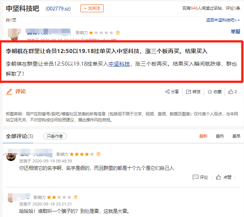Click the 转发 forward icon

click(189, 92)
